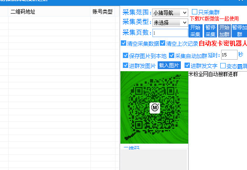Click the 采集页数 input field
This screenshot has height=170, width=247.
point(170,33)
